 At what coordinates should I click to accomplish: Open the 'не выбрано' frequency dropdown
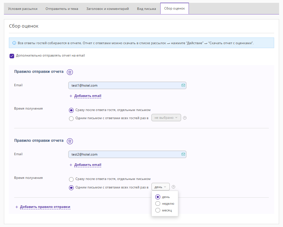click(x=166, y=118)
